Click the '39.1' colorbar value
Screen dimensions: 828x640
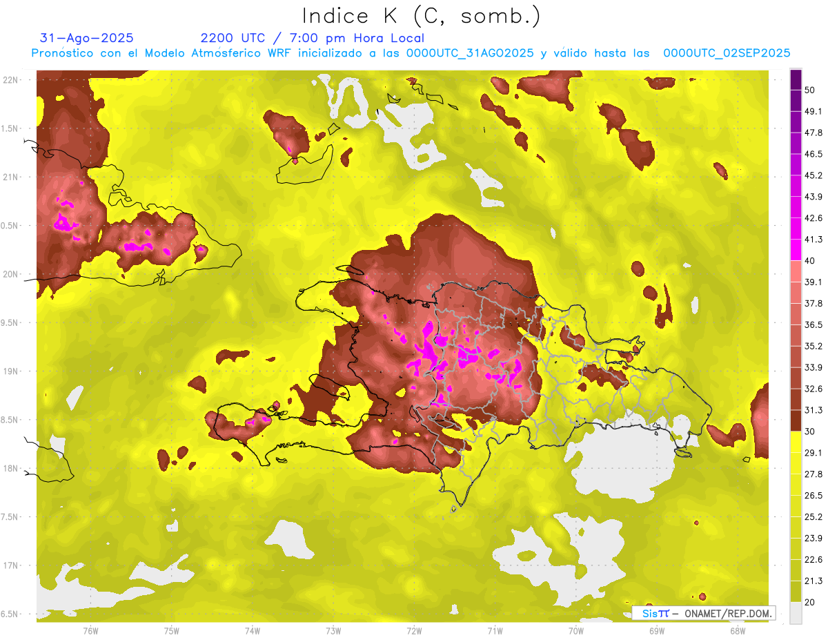click(x=813, y=282)
